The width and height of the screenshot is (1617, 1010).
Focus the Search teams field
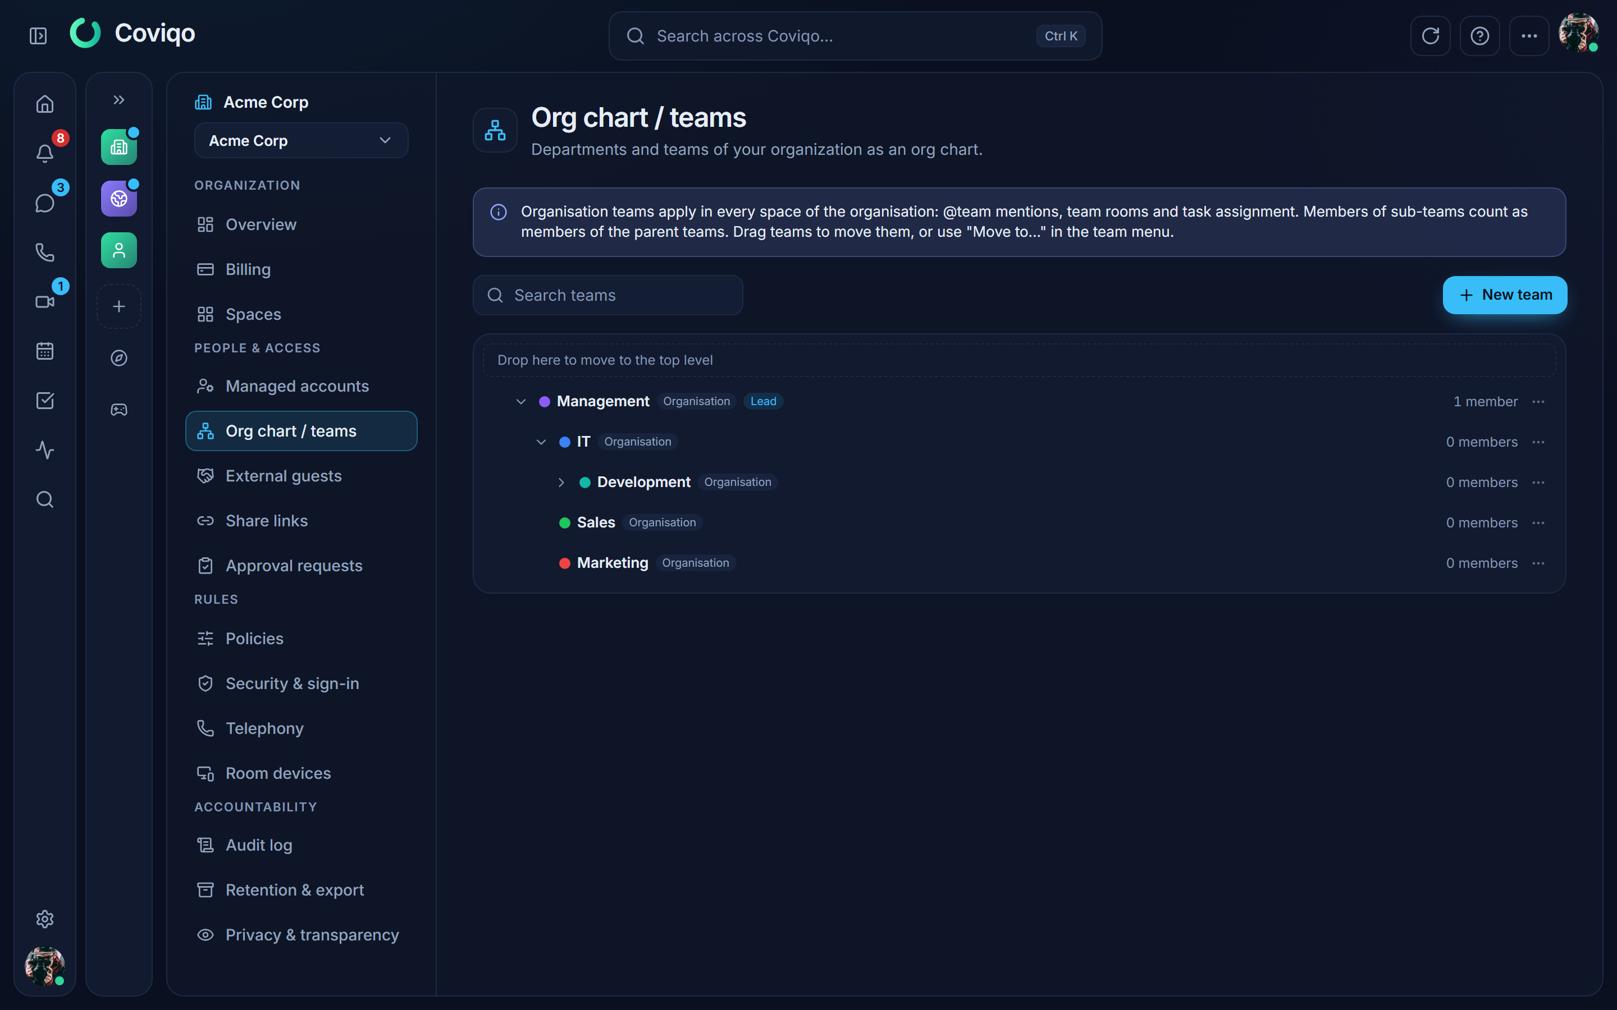(x=608, y=295)
